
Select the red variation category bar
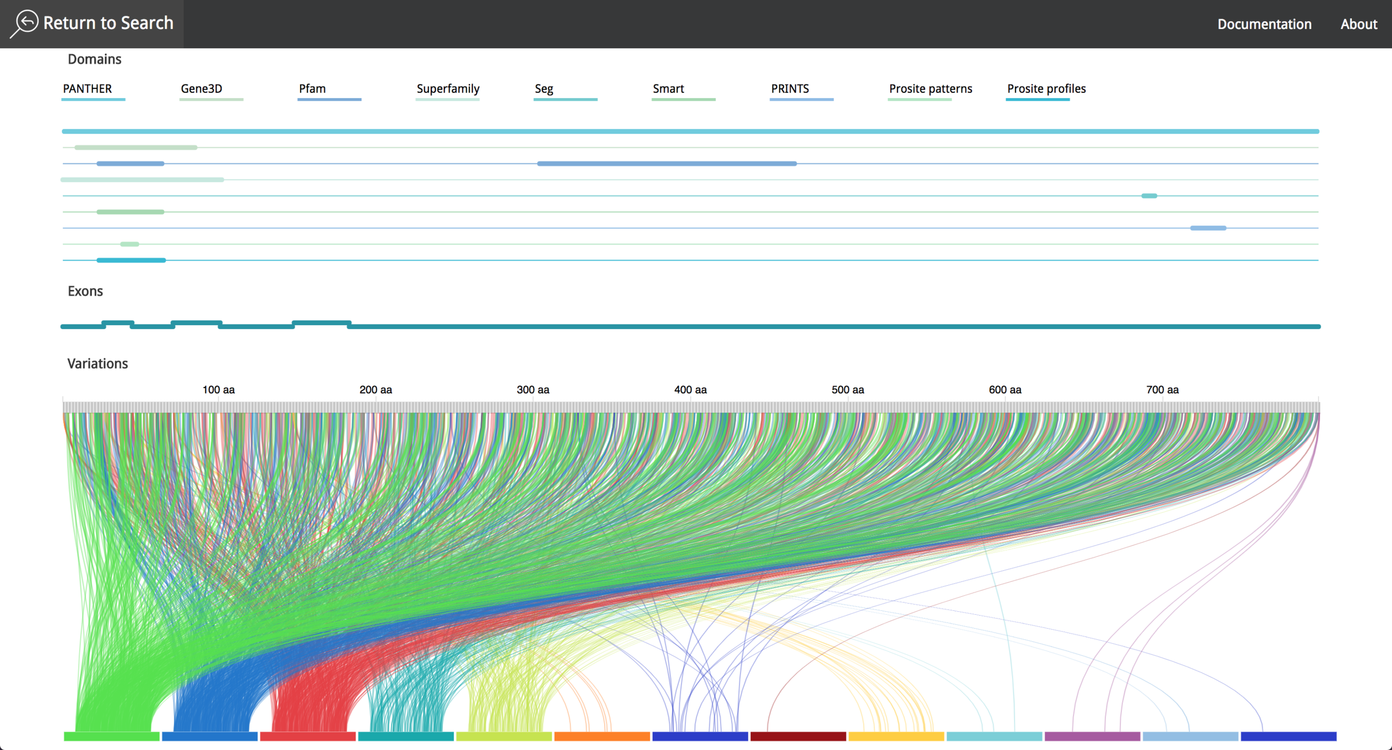[308, 737]
